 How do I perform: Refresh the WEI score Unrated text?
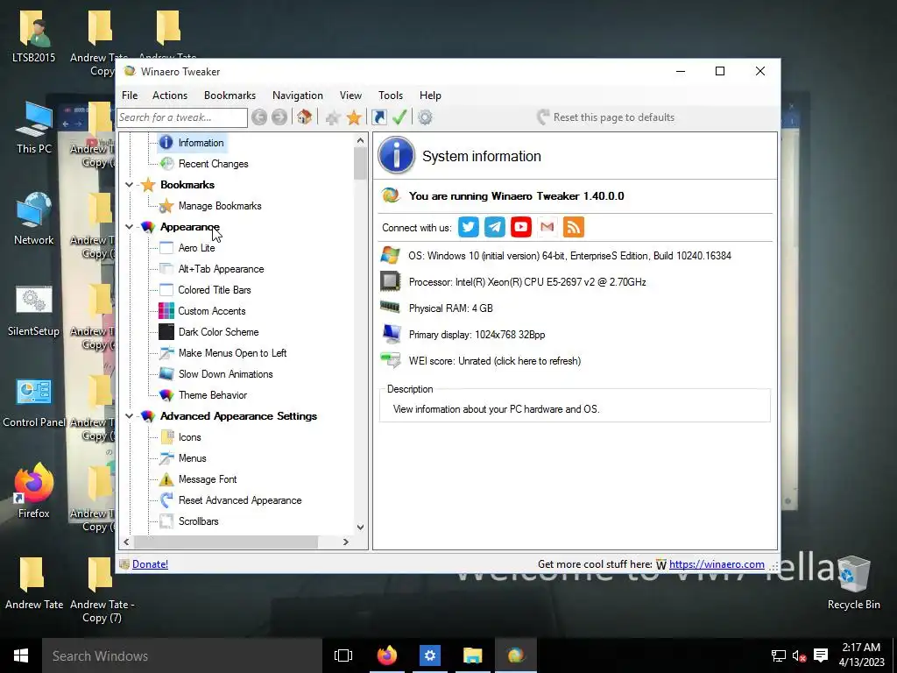(495, 361)
